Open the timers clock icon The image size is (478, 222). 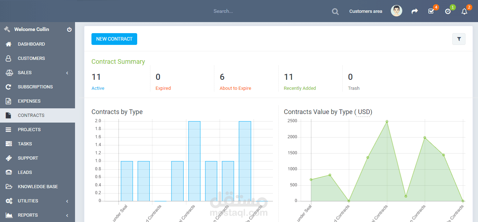pos(448,11)
